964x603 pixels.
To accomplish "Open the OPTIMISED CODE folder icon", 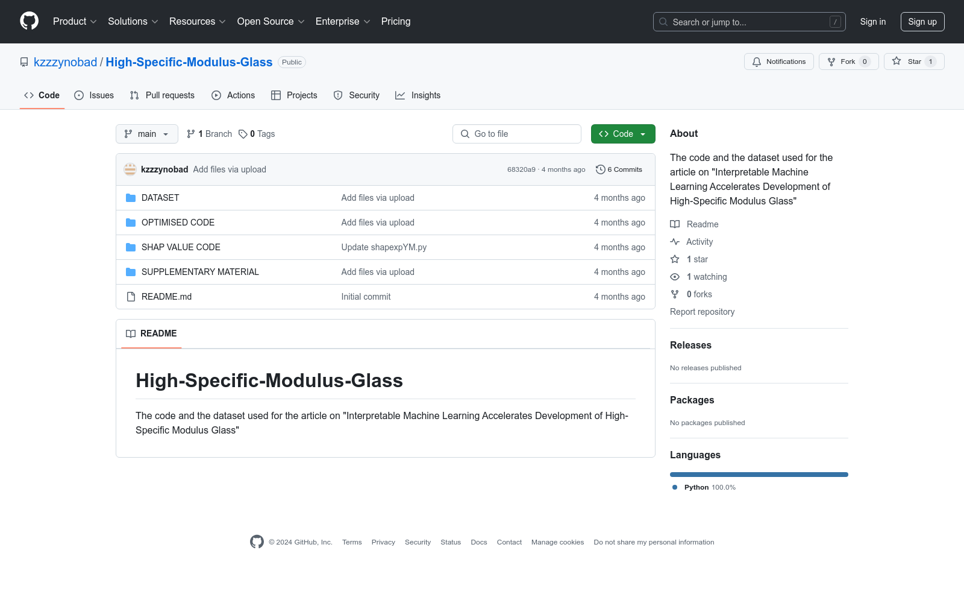I will point(131,223).
